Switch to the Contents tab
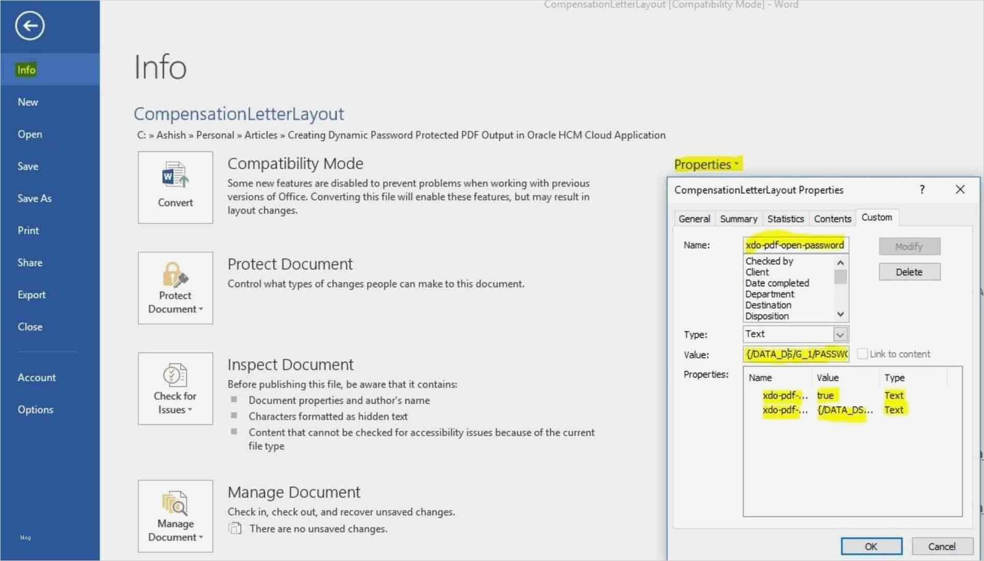Image resolution: width=984 pixels, height=561 pixels. pos(832,219)
